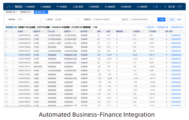Expand the 箱务管理 navigation menu
The height and width of the screenshot is (120, 189).
tap(95, 7)
